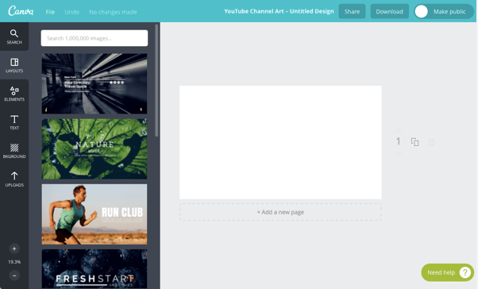Click the page number 1
This screenshot has width=478, height=289.
pyautogui.click(x=398, y=141)
